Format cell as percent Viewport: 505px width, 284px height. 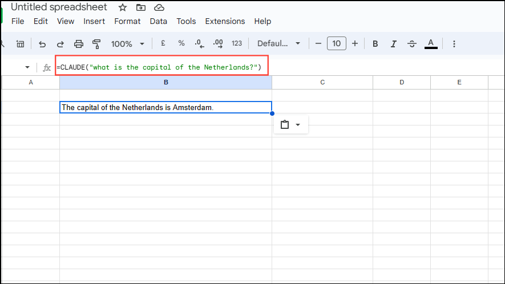point(181,43)
